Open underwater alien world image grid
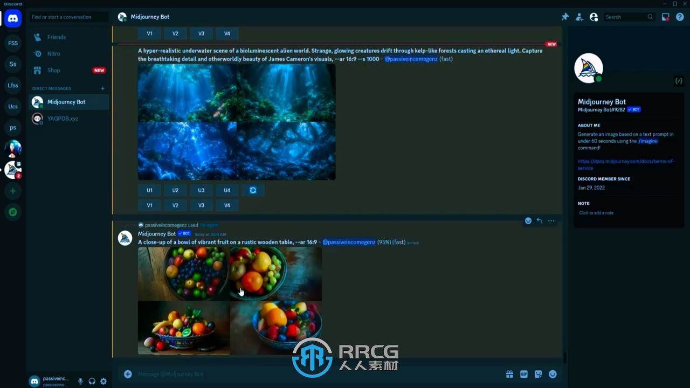 237,122
